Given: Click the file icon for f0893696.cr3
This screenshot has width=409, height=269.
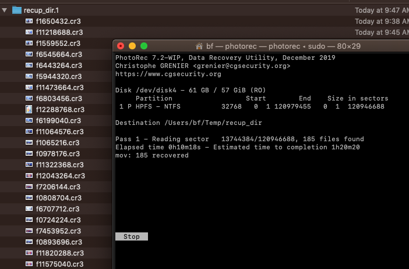Looking at the screenshot, I should click(29, 242).
